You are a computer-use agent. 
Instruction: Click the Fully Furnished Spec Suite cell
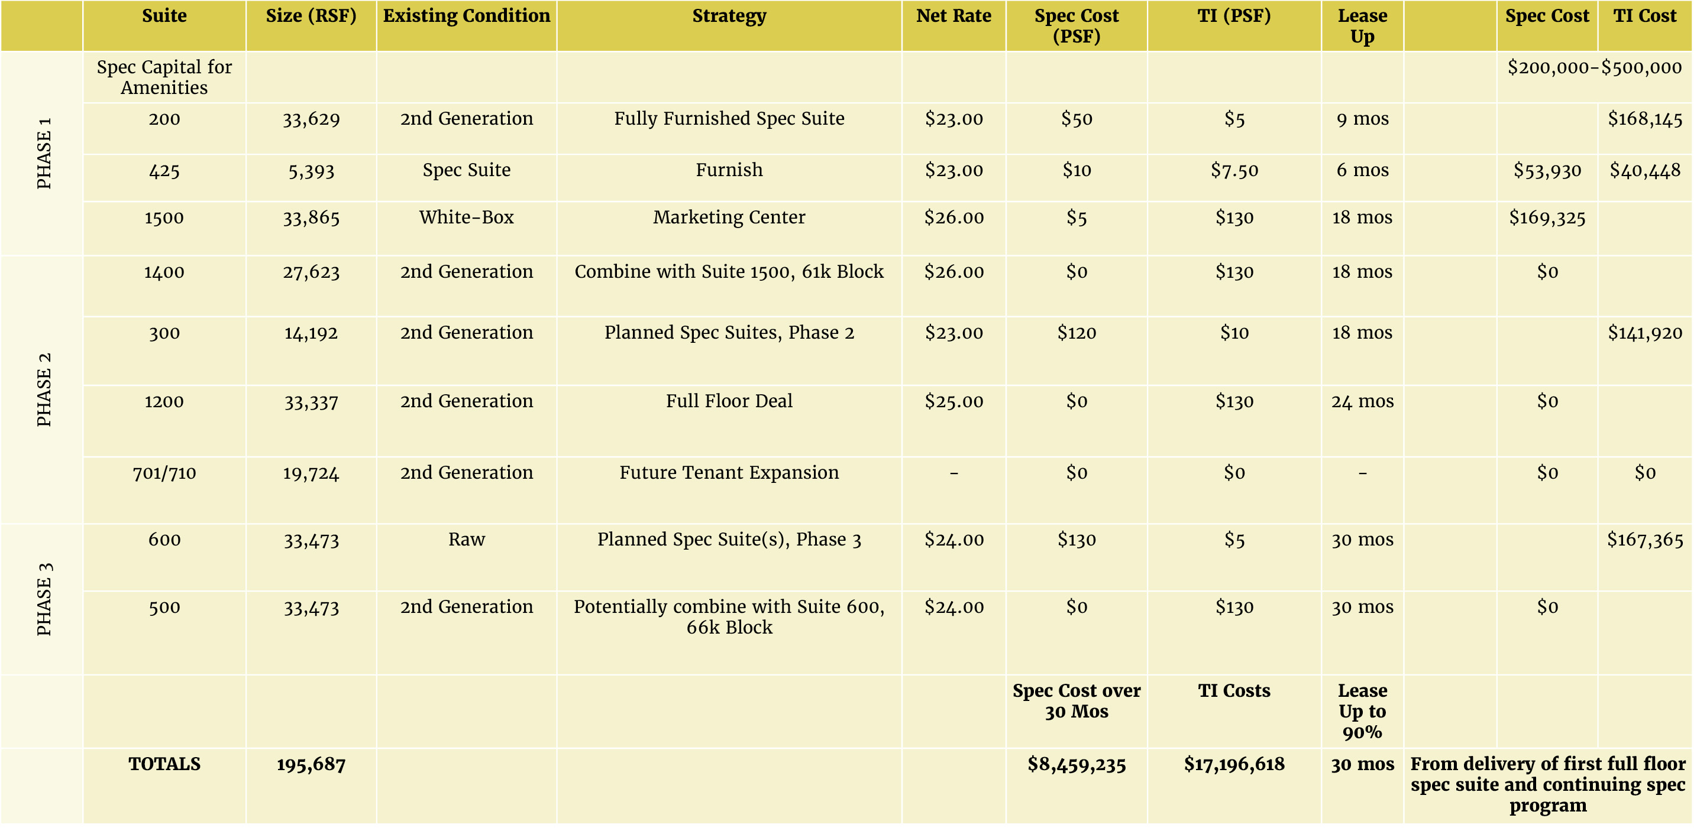[x=729, y=119]
